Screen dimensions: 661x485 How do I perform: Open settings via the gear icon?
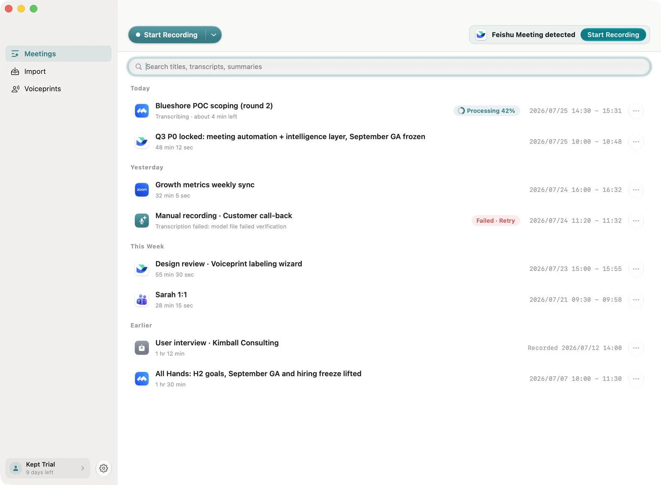(x=104, y=468)
